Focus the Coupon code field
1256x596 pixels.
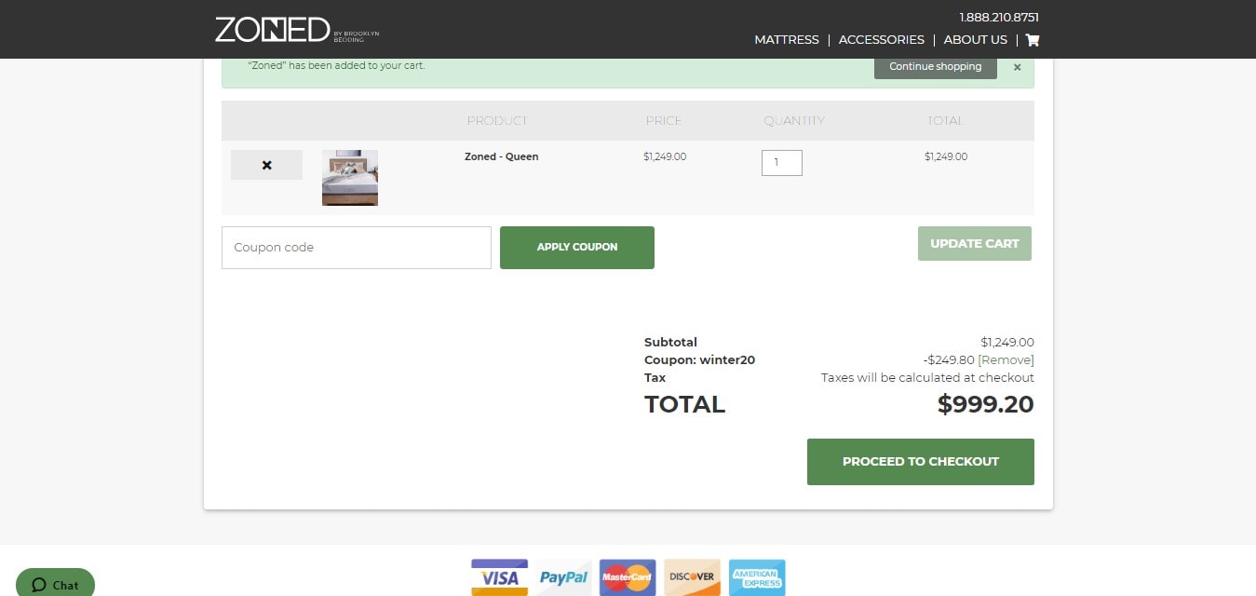[356, 248]
